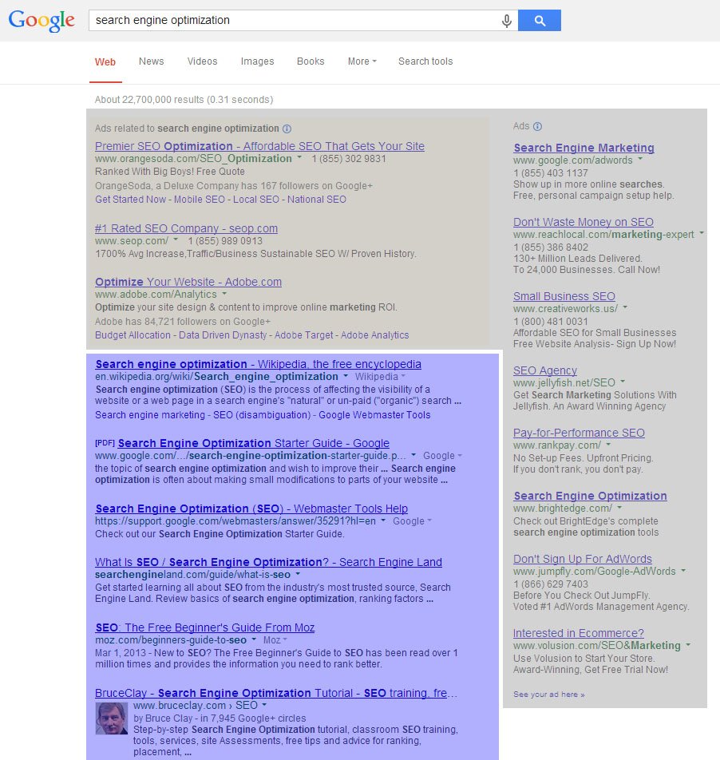Open Search tools
The width and height of the screenshot is (720, 760).
click(425, 61)
